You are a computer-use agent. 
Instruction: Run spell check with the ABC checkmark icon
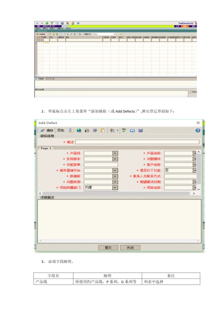(x=124, y=131)
